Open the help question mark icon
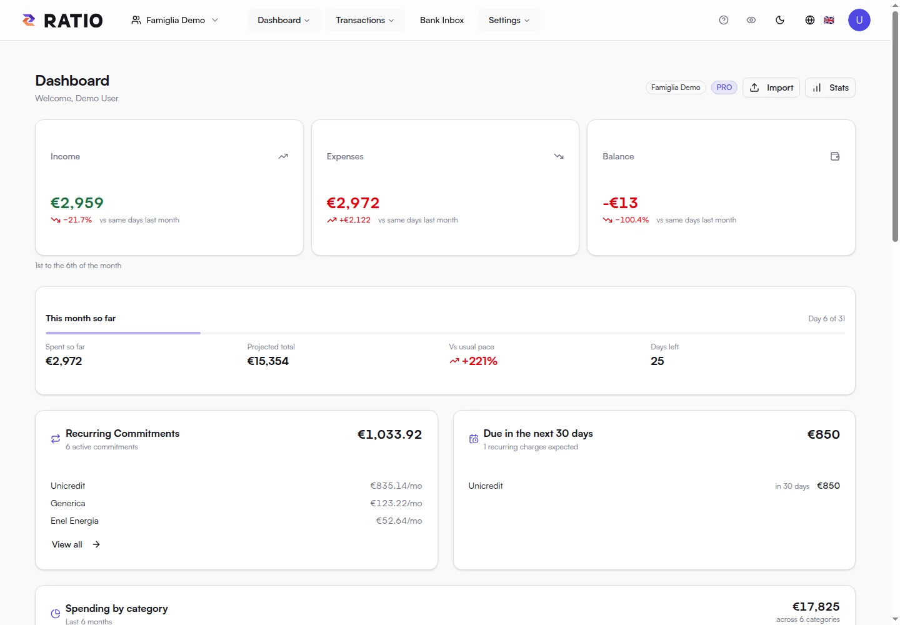900x625 pixels. (x=724, y=20)
